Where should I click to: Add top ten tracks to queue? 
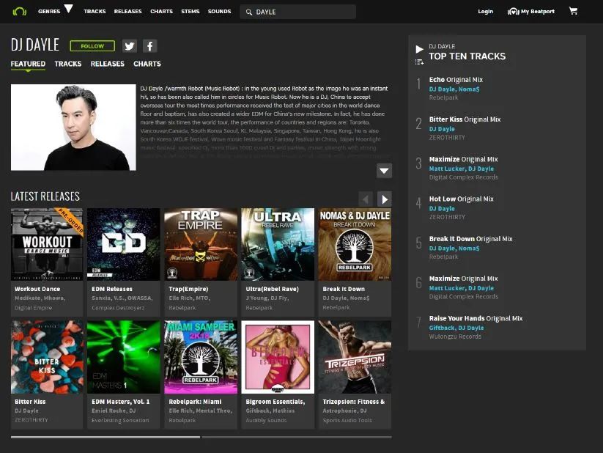pyautogui.click(x=419, y=62)
